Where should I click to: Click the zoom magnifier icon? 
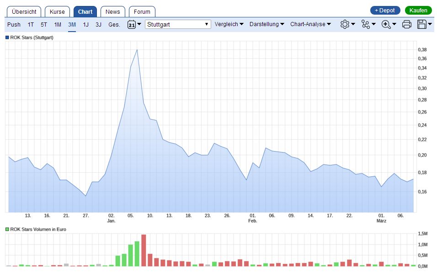tap(386, 24)
